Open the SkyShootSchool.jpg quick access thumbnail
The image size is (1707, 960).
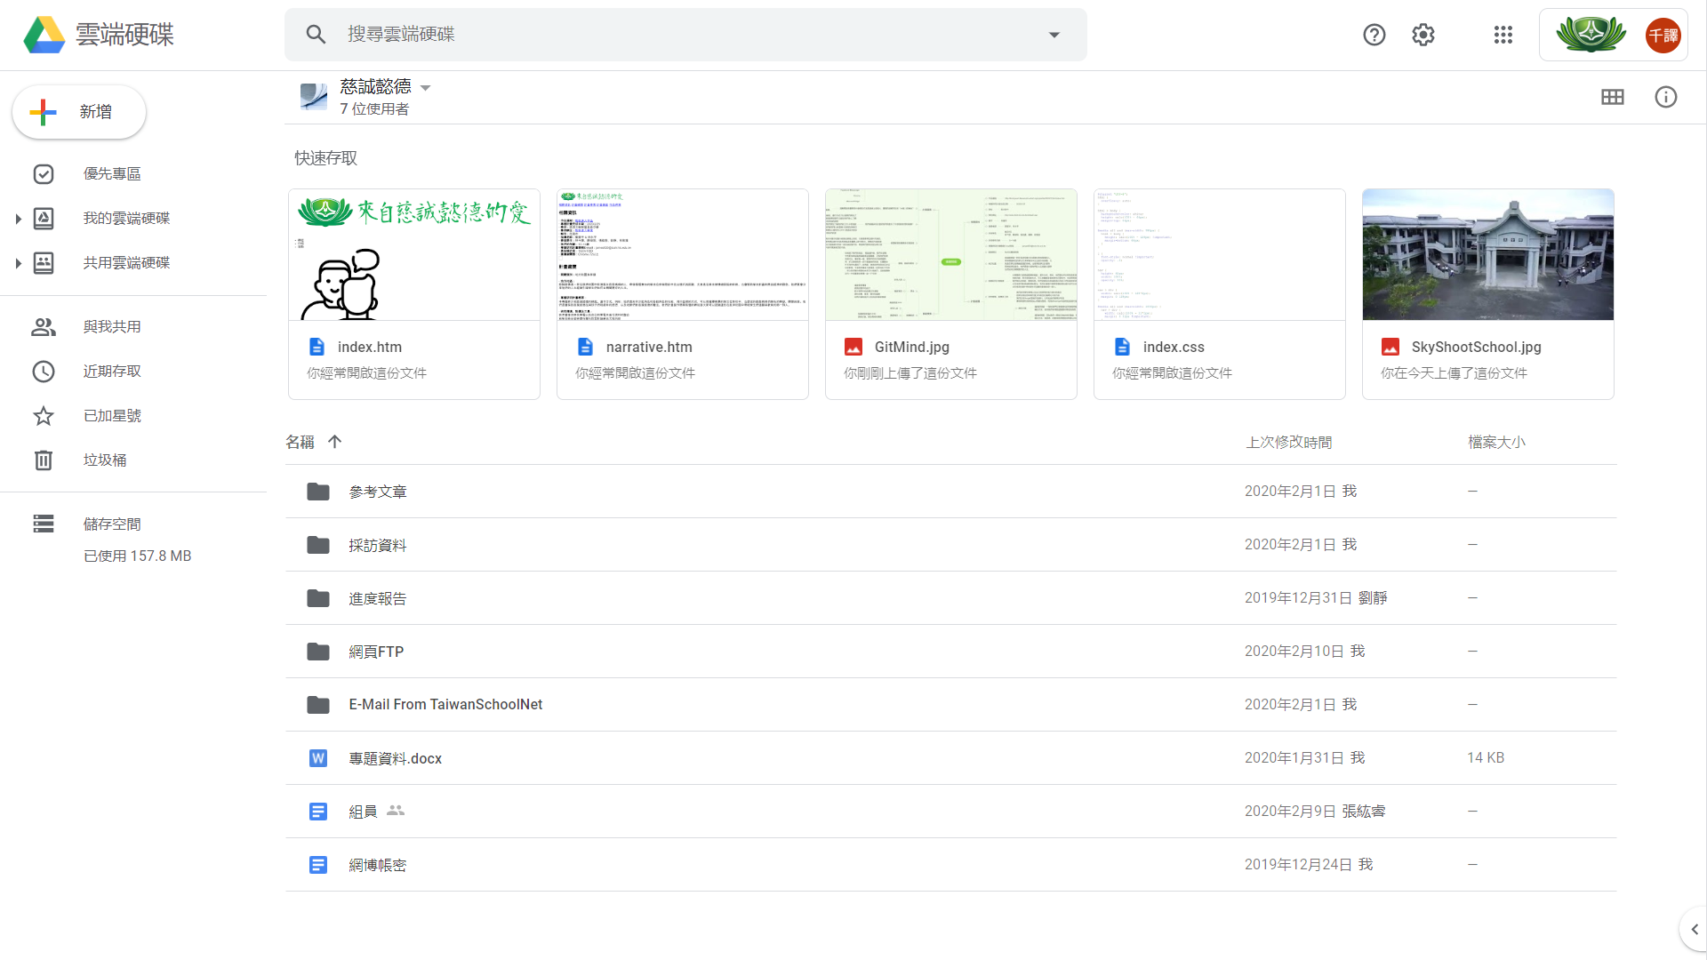(1487, 254)
